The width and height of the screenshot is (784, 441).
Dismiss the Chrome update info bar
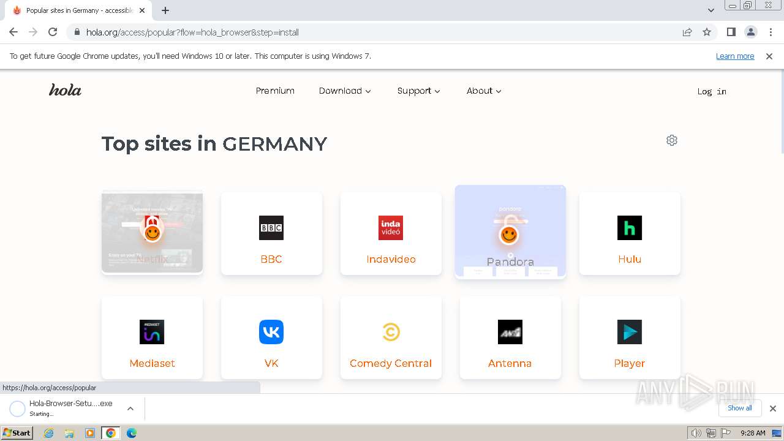pyautogui.click(x=769, y=56)
